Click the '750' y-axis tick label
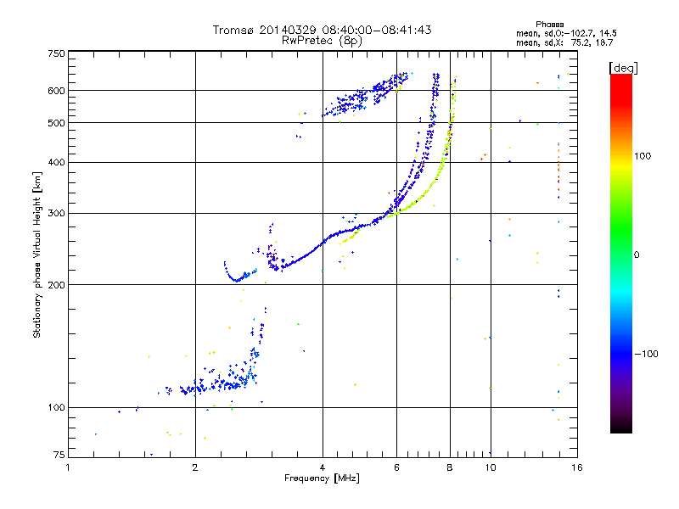 tap(56, 53)
